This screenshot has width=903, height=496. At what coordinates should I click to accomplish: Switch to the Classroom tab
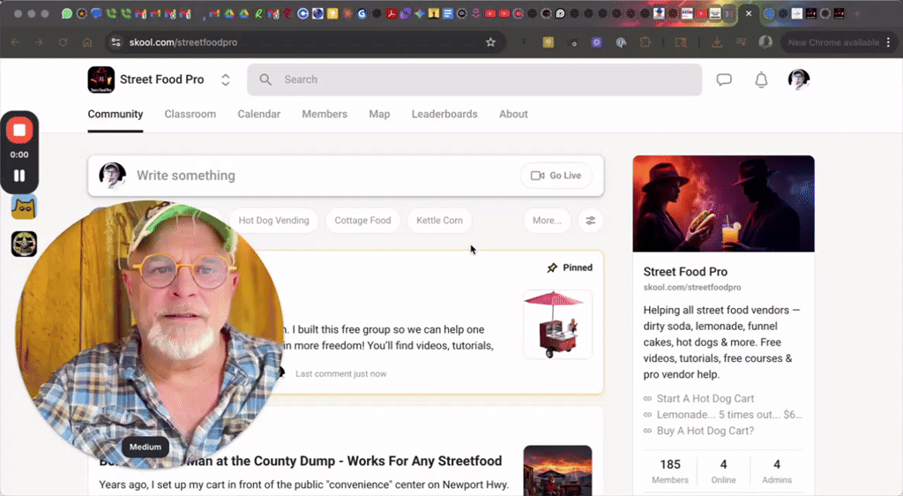tap(190, 114)
